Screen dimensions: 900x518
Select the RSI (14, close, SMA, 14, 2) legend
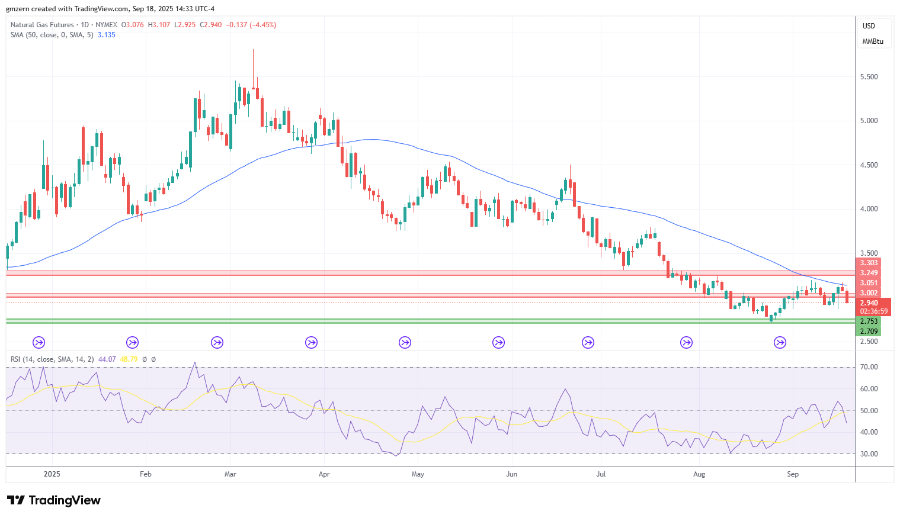pyautogui.click(x=52, y=359)
